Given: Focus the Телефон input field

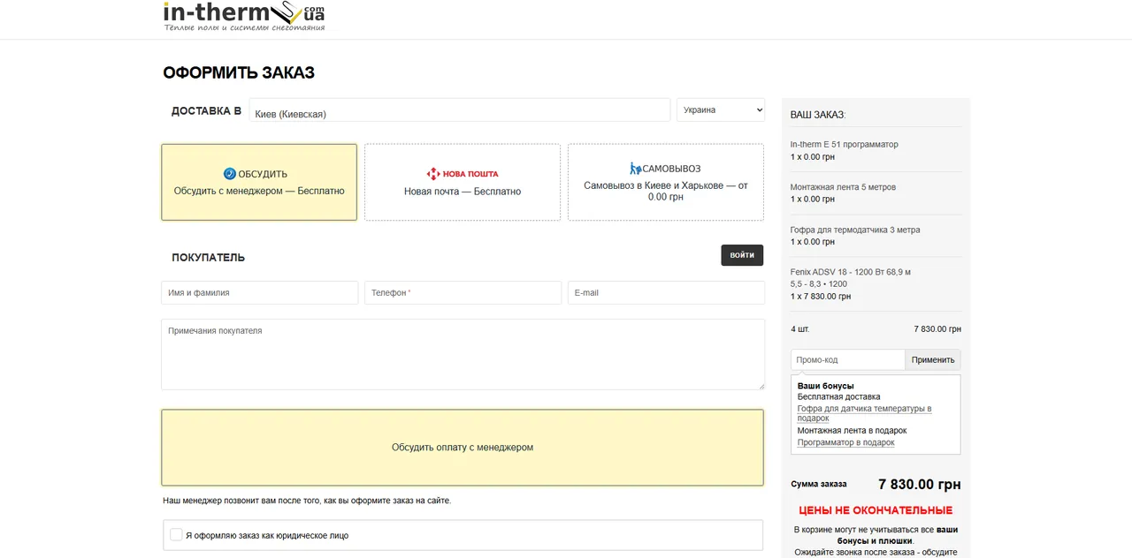Looking at the screenshot, I should 463,292.
